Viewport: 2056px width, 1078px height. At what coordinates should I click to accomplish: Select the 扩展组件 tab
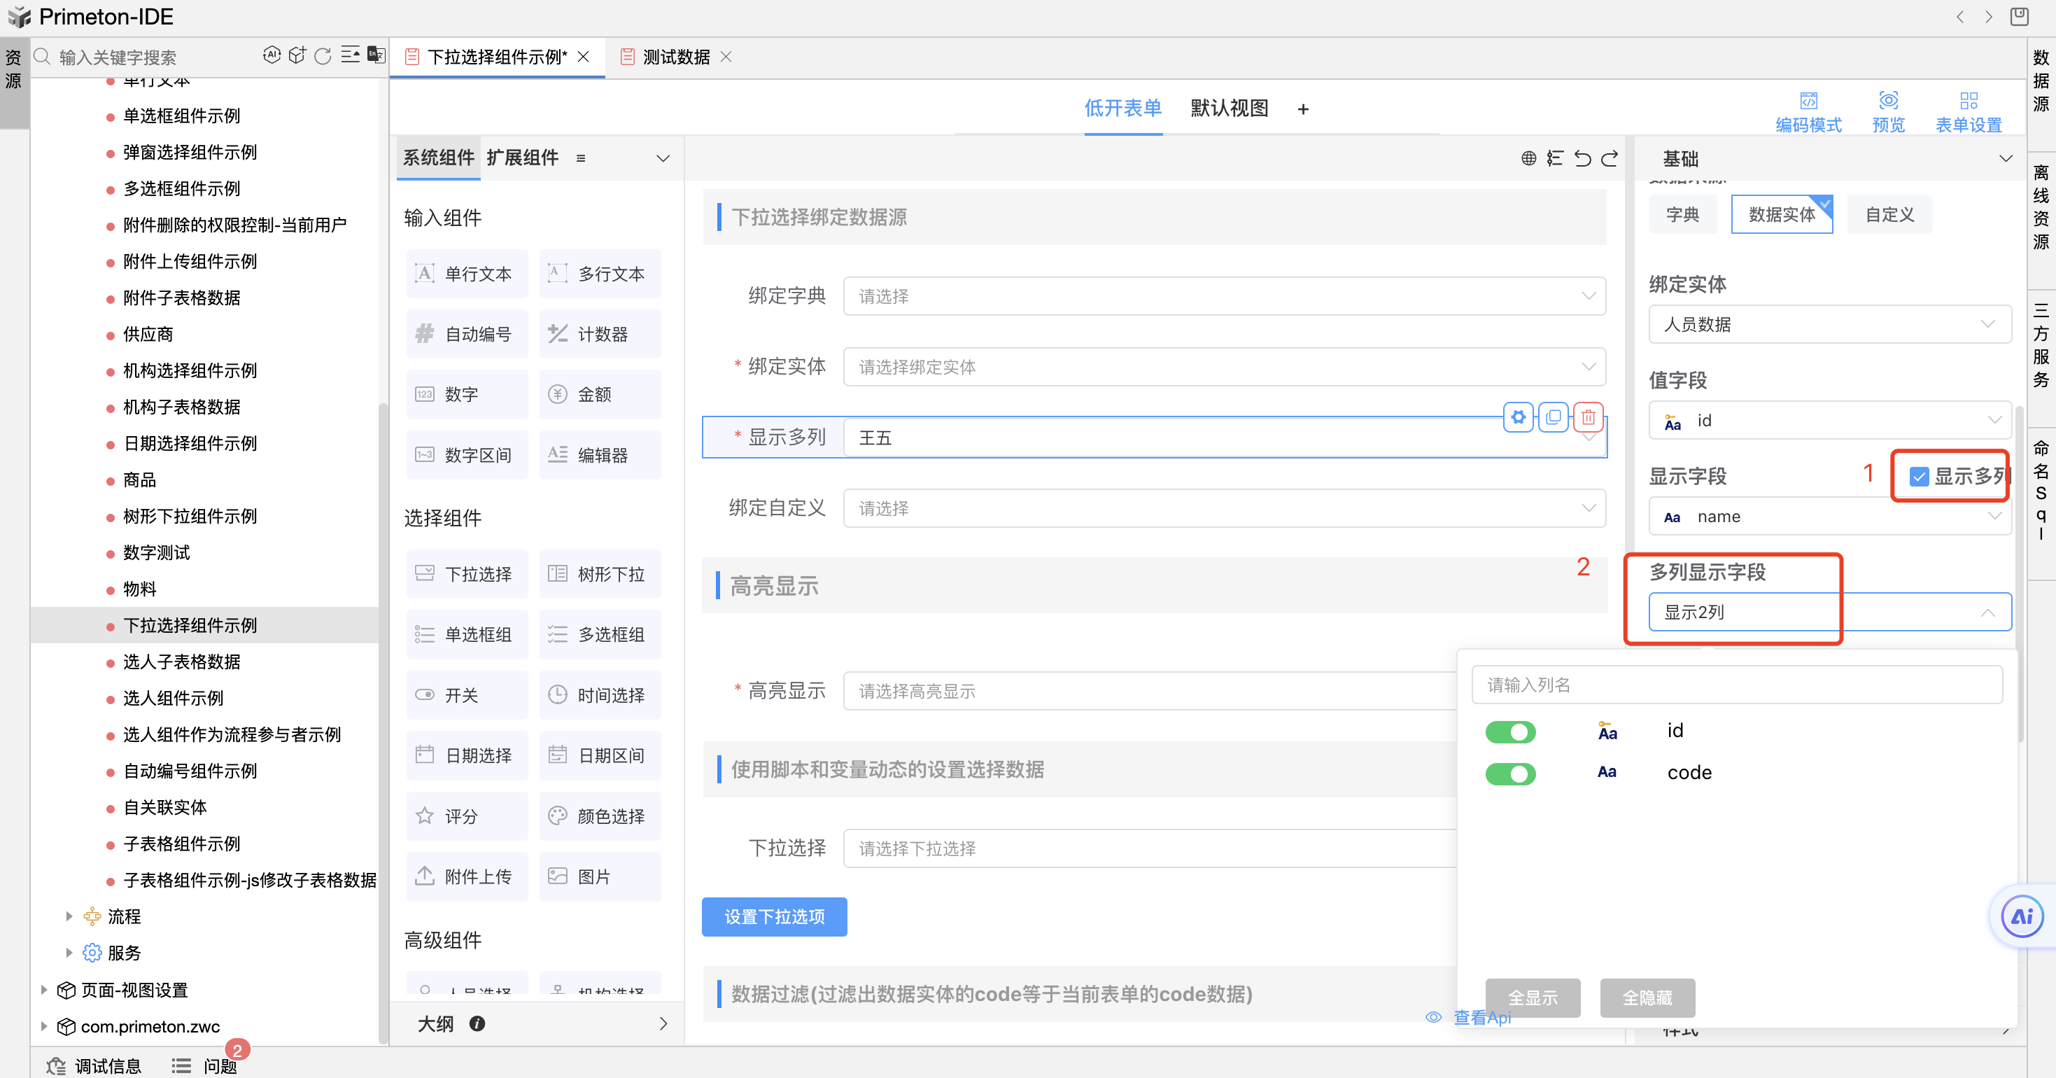tap(522, 157)
